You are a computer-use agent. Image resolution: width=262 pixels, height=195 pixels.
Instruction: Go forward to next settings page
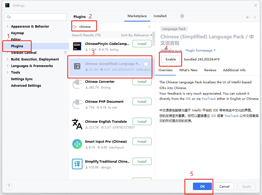coord(255,17)
